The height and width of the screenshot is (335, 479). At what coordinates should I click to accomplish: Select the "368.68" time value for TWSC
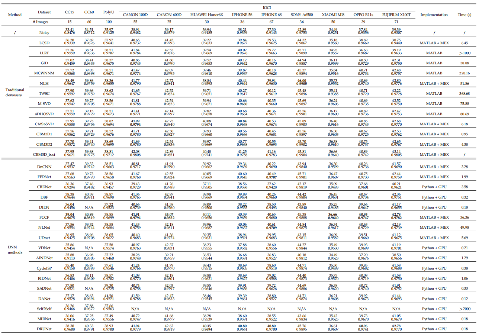pos(464,93)
